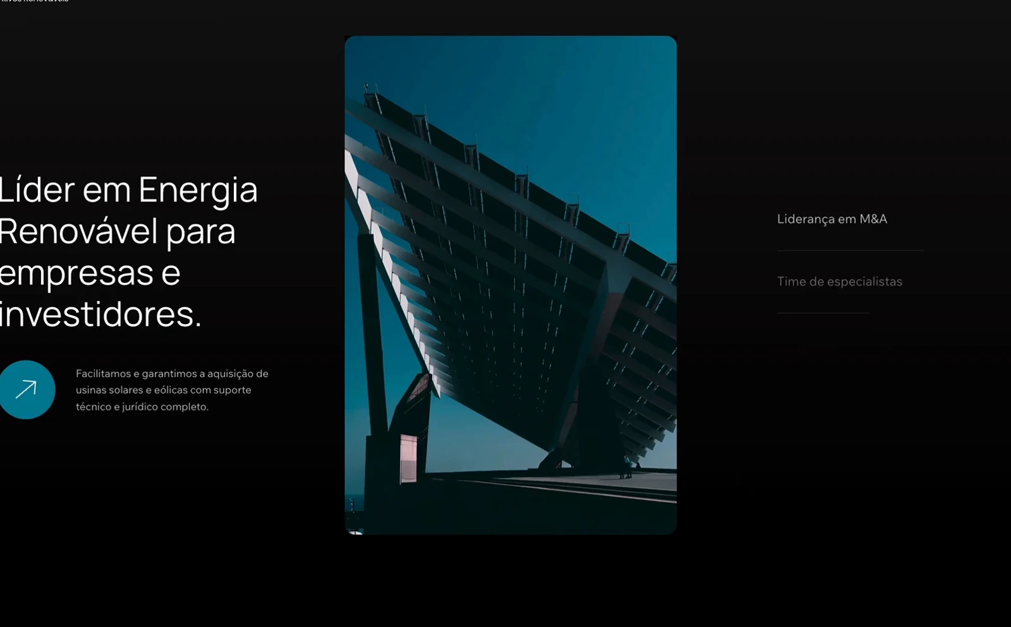
Task: Click the "Facilitamos e garantimos" description paragraph
Action: pos(172,390)
